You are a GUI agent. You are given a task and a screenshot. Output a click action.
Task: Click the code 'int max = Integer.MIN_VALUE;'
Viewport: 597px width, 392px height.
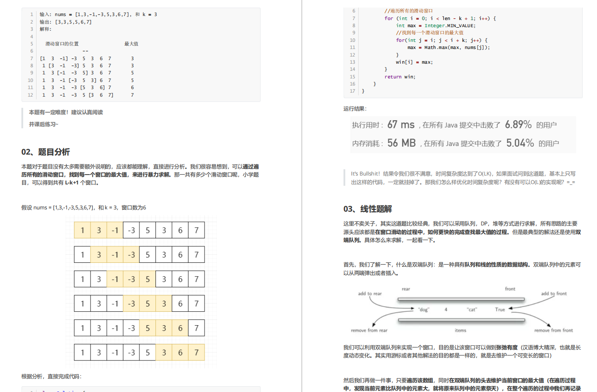(436, 25)
